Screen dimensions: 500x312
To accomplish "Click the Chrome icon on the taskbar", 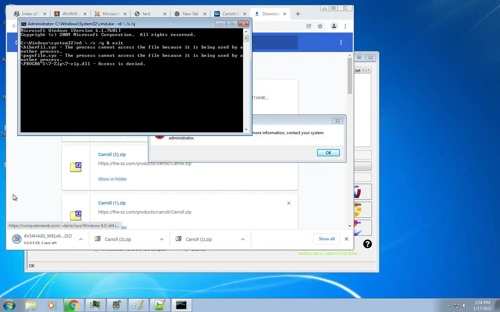I will (73, 305).
